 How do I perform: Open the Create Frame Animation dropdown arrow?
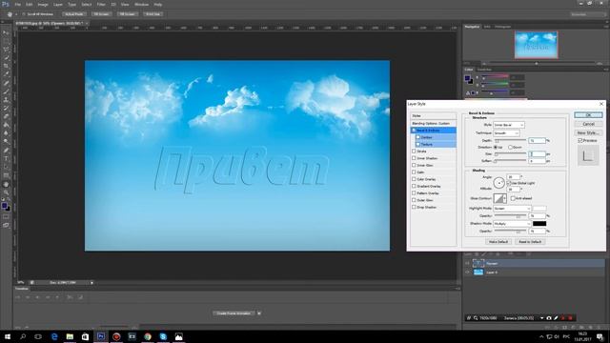259,313
